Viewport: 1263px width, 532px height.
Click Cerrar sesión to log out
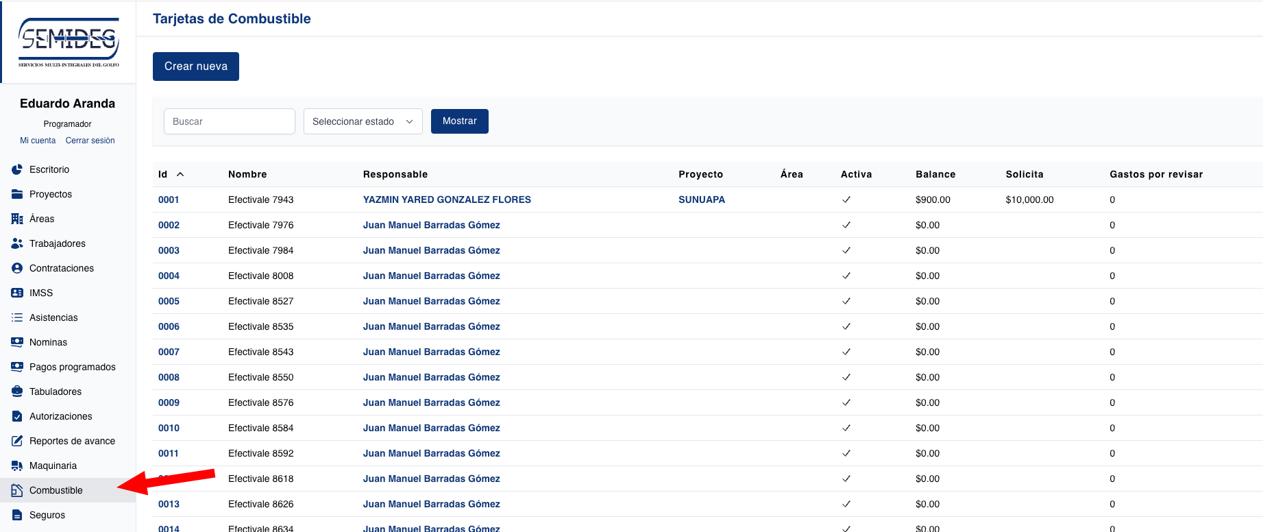tap(90, 141)
